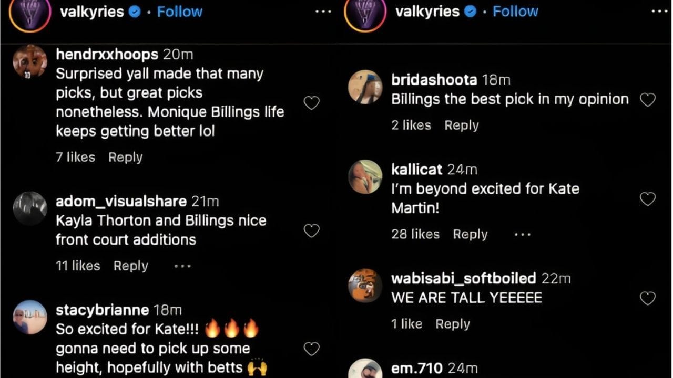This screenshot has width=673, height=378.
Task: Like wabisabi_softboiled's comment heart icon
Action: (x=647, y=298)
